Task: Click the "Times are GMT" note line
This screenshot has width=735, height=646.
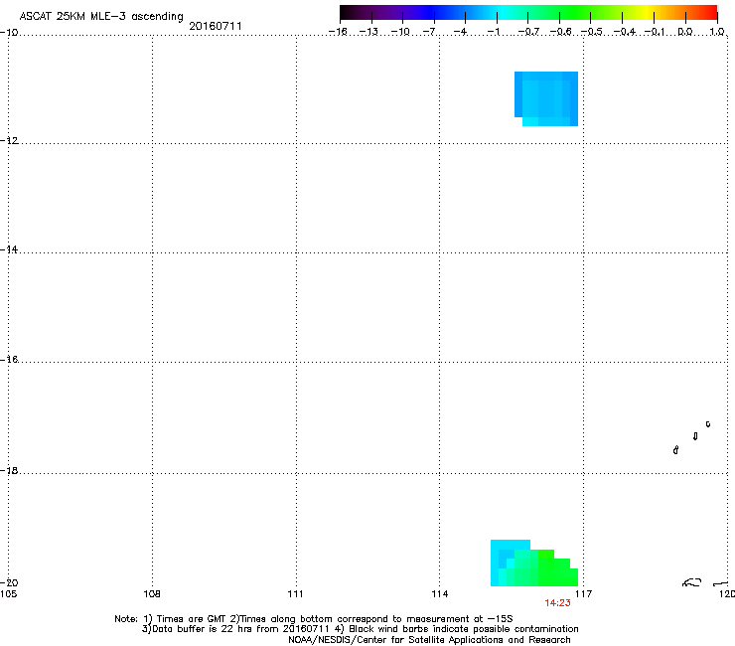Action: point(314,619)
